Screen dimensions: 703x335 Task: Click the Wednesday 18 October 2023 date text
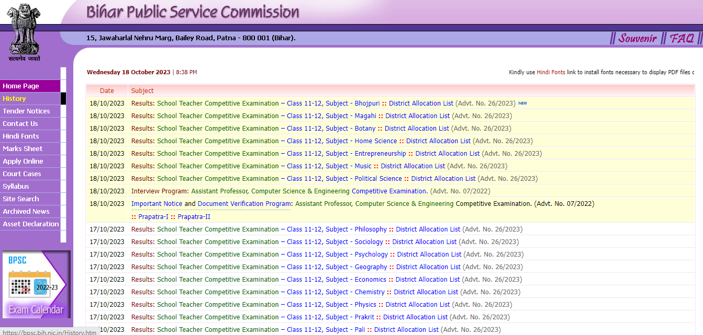tap(129, 72)
